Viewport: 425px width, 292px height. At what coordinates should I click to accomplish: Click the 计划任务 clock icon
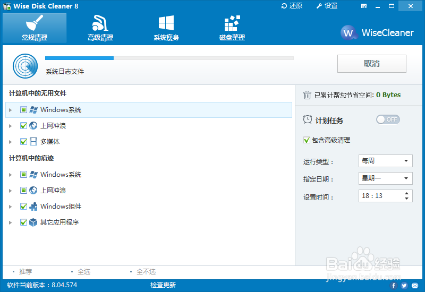click(308, 119)
